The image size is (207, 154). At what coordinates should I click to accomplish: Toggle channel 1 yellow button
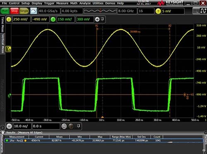(9, 19)
